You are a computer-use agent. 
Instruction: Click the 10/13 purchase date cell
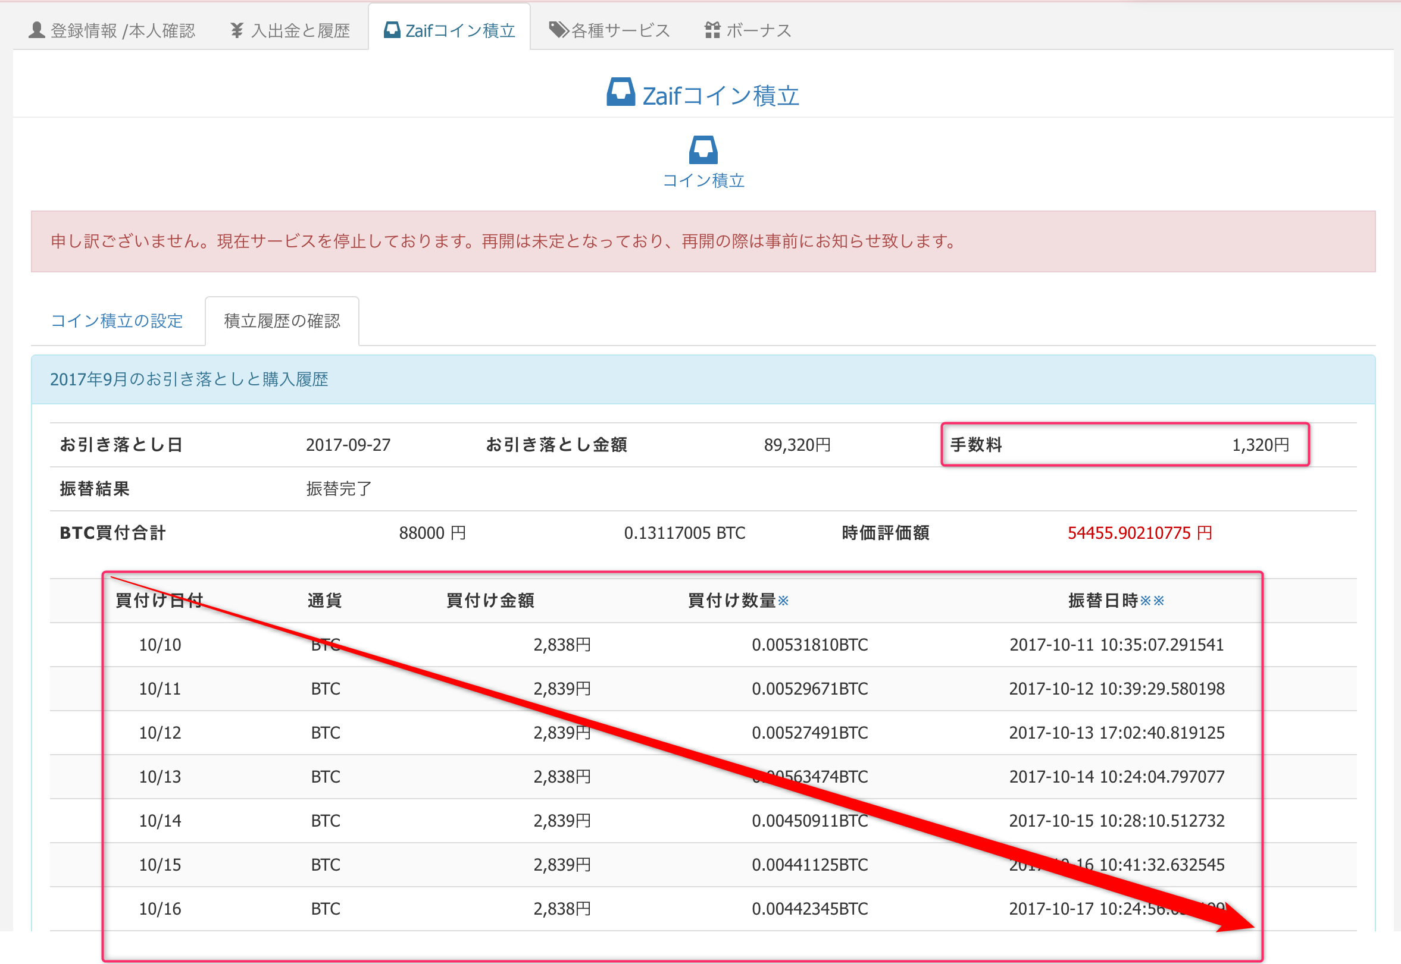pyautogui.click(x=160, y=777)
